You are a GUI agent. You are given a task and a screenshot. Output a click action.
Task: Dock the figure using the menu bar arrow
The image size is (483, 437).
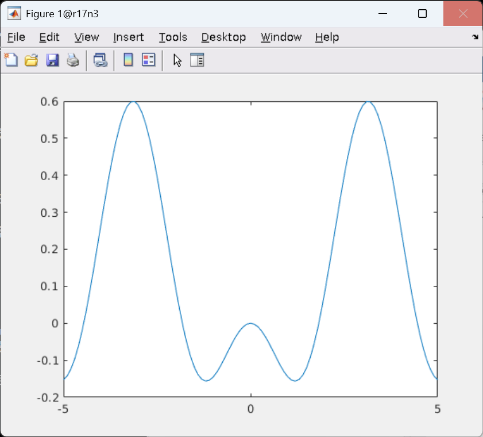pyautogui.click(x=475, y=37)
